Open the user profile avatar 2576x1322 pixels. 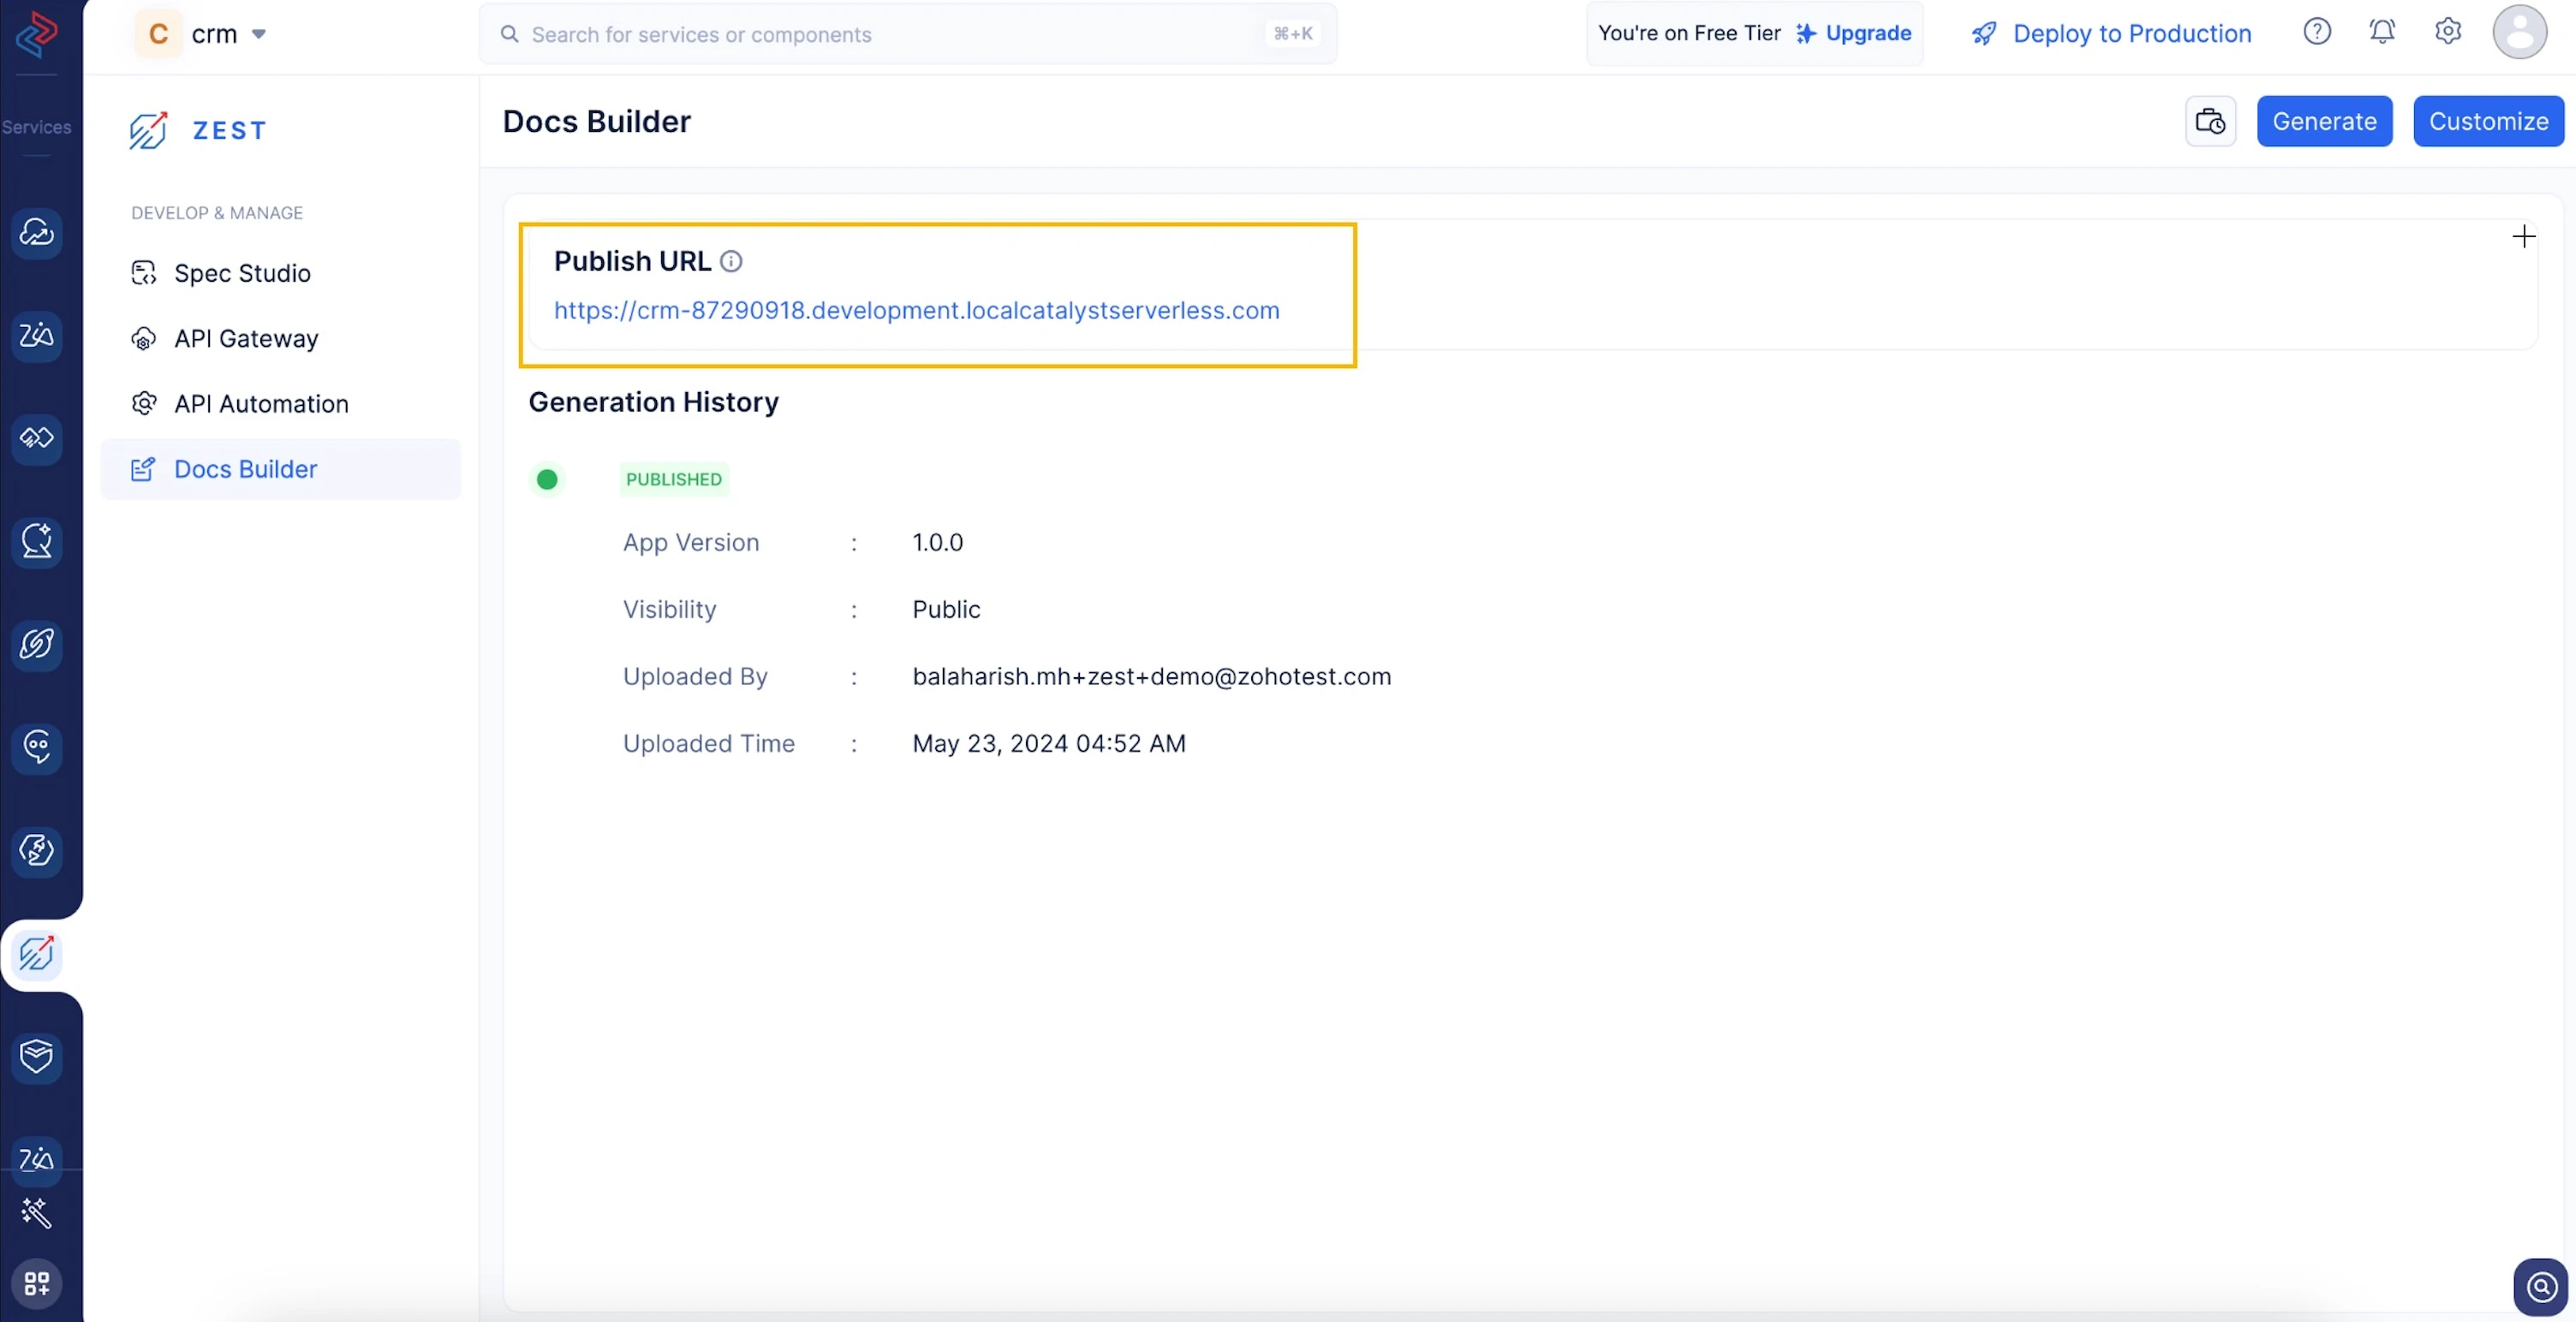tap(2520, 32)
